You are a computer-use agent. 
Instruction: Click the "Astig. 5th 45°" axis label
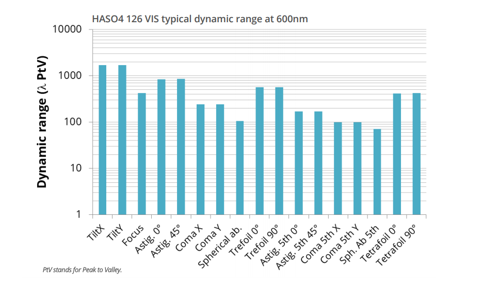[x=297, y=247]
